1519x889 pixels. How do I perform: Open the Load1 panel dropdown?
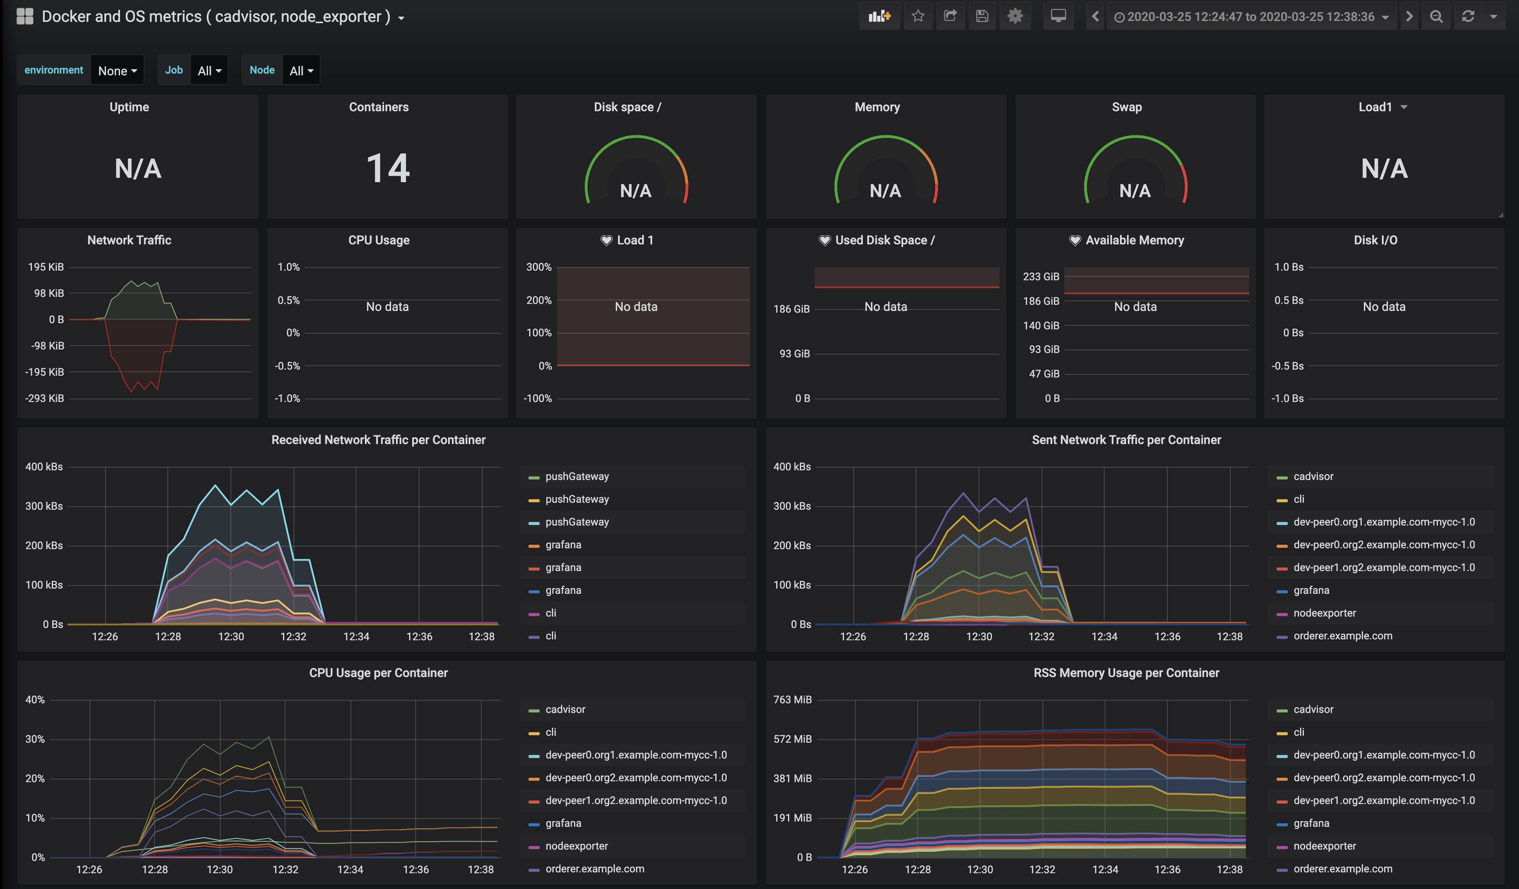click(x=1384, y=107)
